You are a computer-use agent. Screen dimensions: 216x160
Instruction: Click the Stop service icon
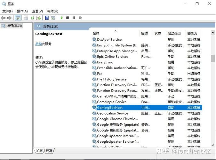pos(68,18)
